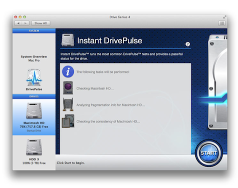Screen dimensions: 238x188
Task: Zoom window with the green button
Action: point(25,17)
